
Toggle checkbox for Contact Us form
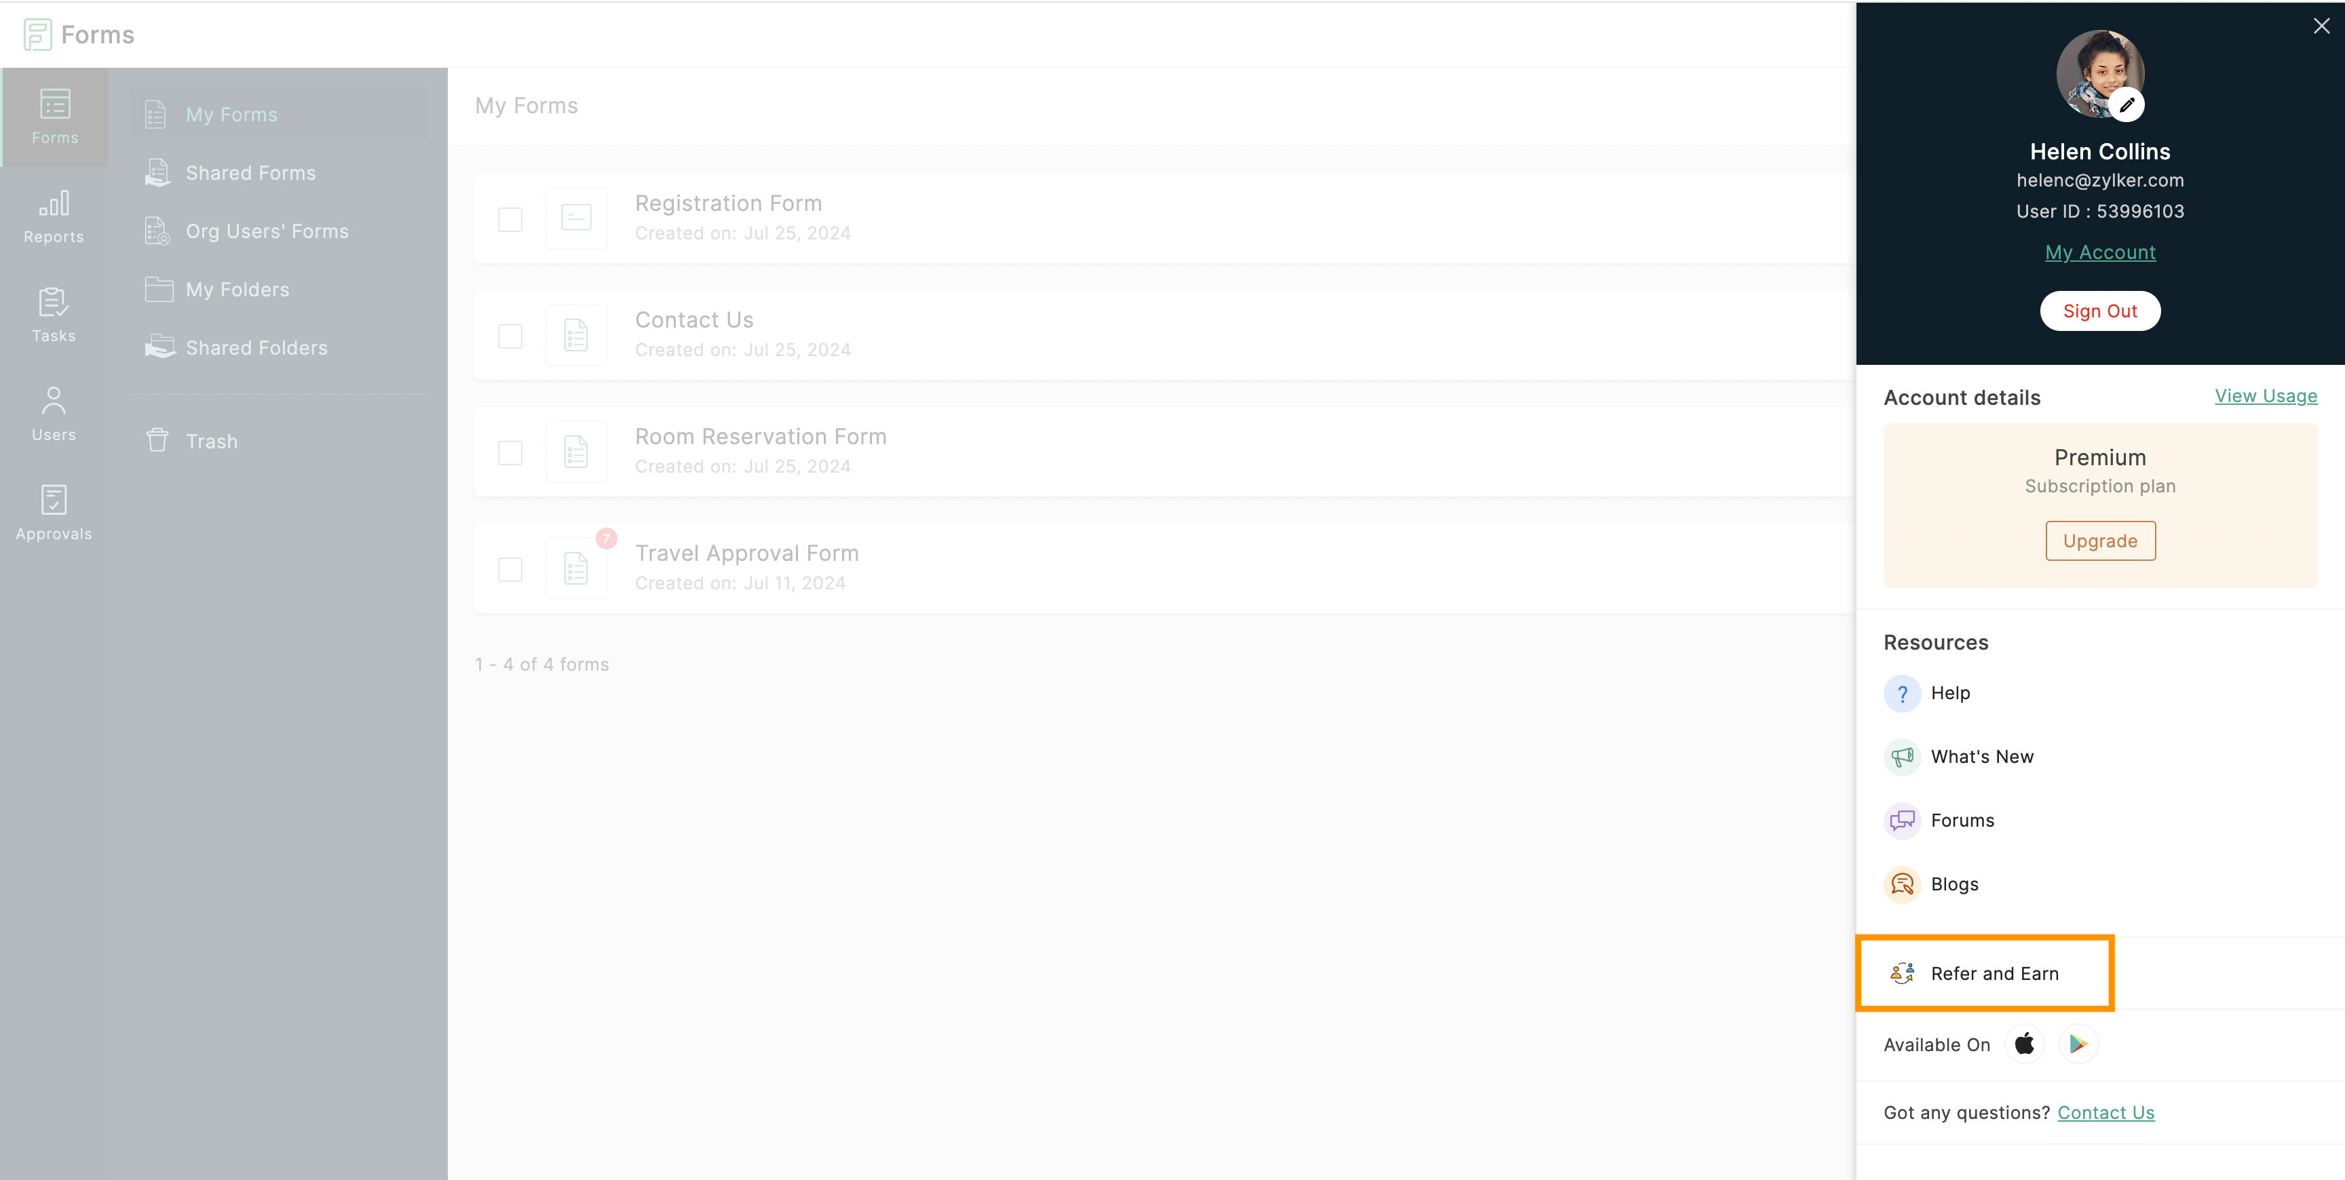510,334
